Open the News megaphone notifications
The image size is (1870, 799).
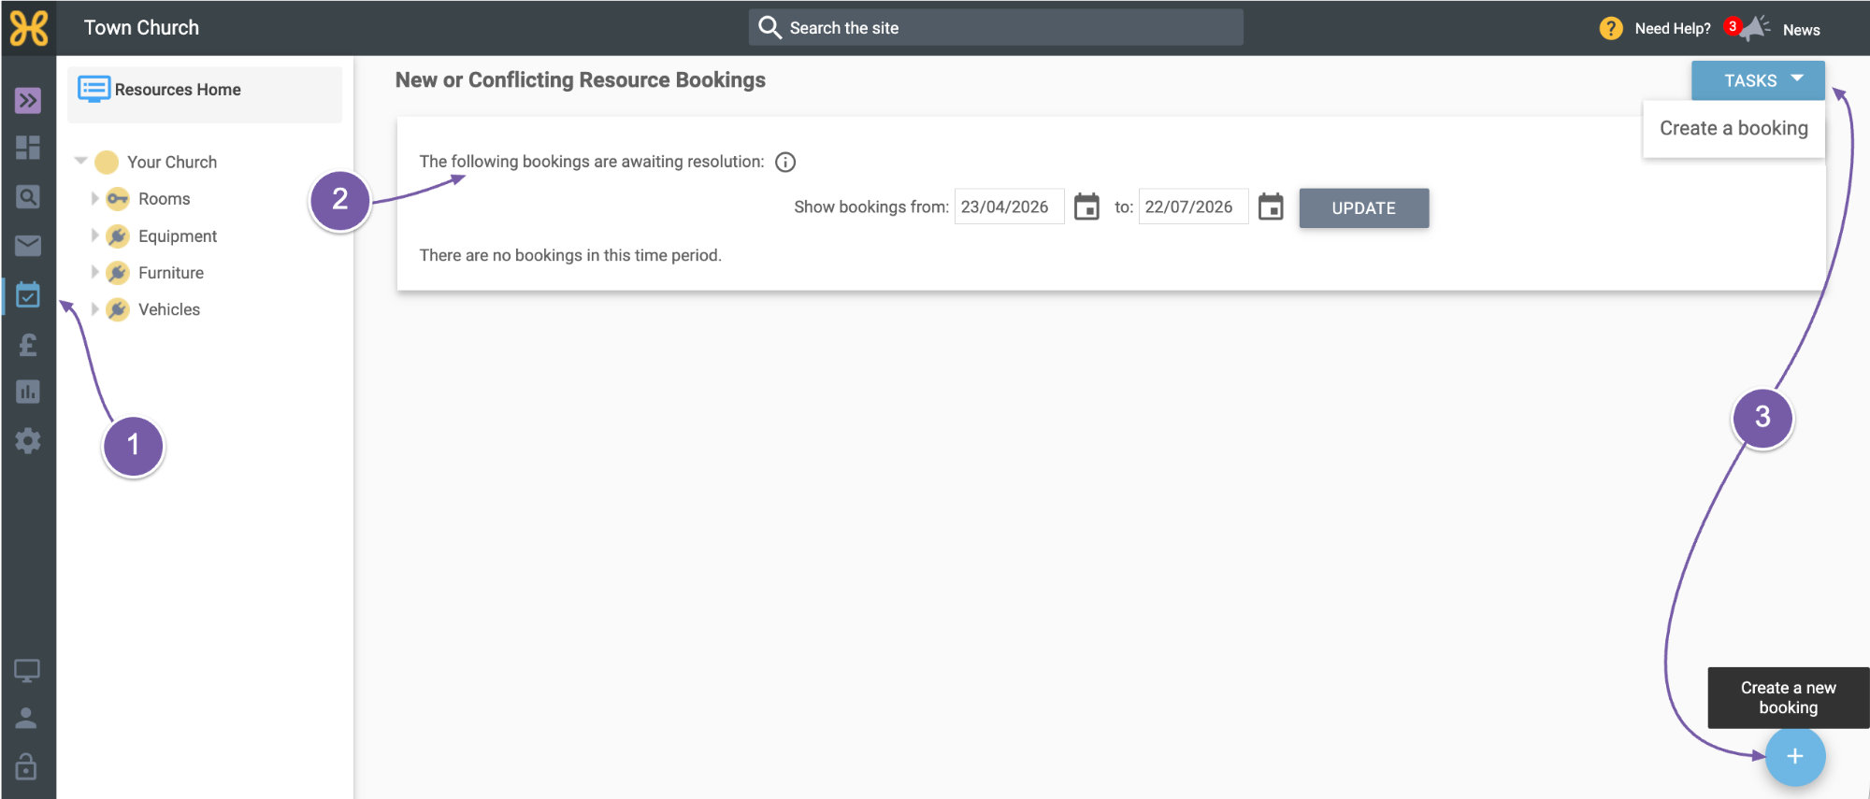pyautogui.click(x=1756, y=28)
